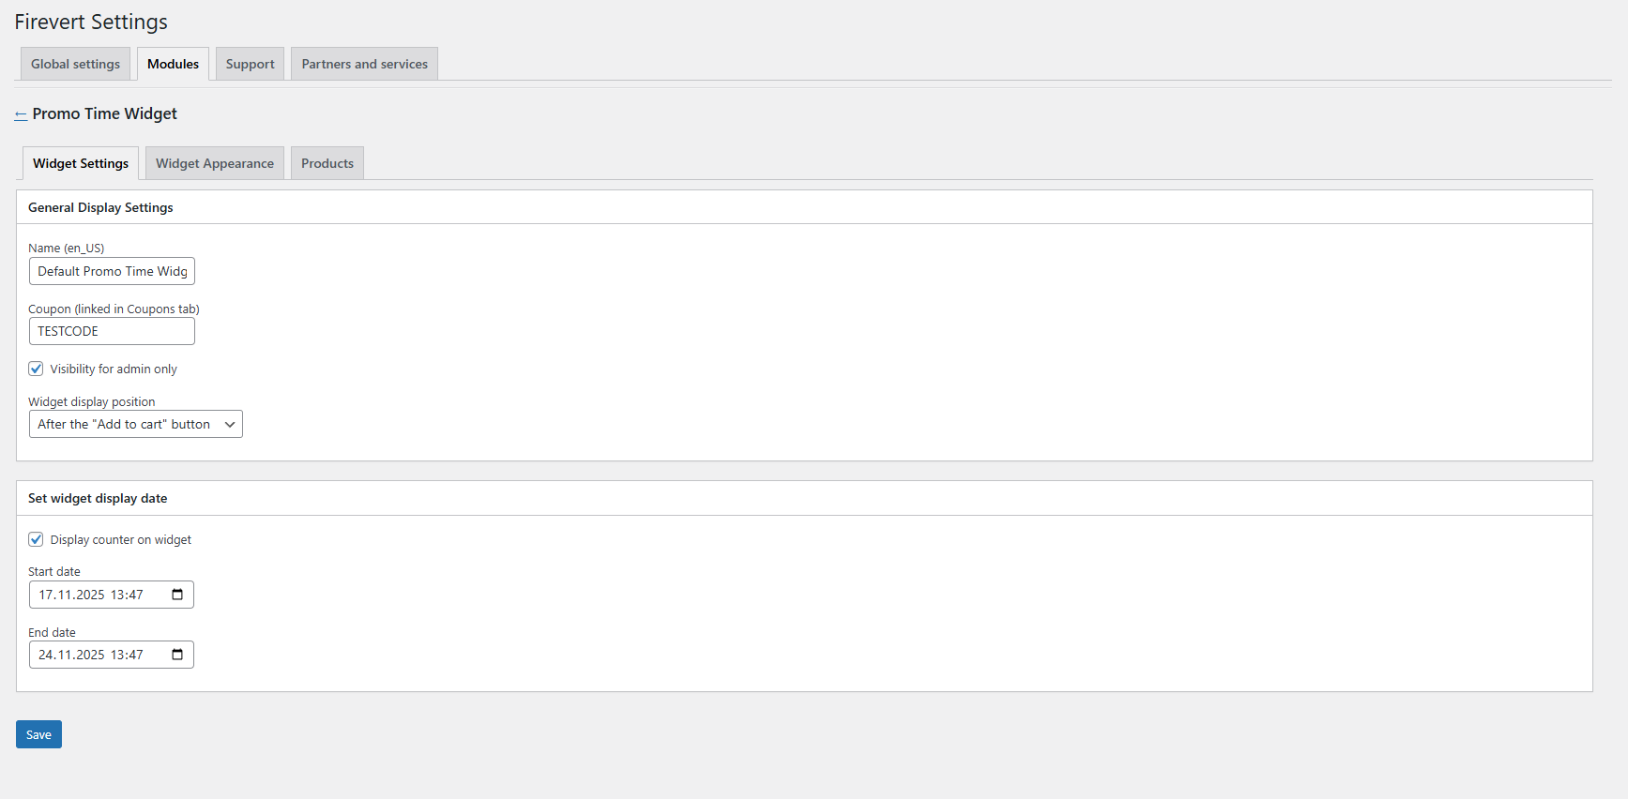
Task: Focus the Coupon code input field
Action: 112,331
